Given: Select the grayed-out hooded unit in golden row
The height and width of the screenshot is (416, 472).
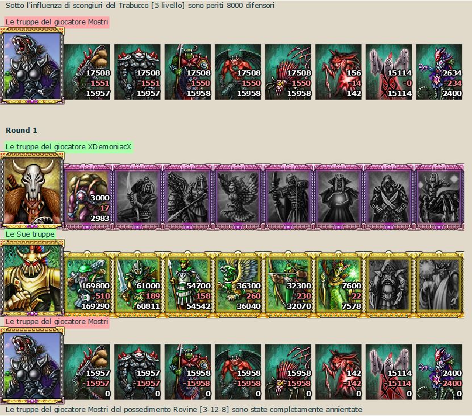Looking at the screenshot, I should point(389,285).
